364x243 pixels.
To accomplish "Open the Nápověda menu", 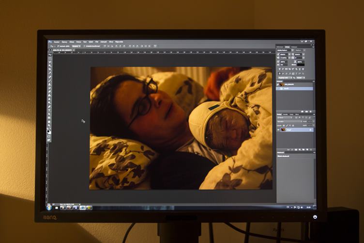I will click(x=119, y=42).
